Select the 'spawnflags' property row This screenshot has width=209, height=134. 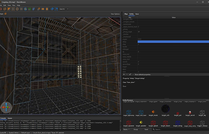click(166, 64)
